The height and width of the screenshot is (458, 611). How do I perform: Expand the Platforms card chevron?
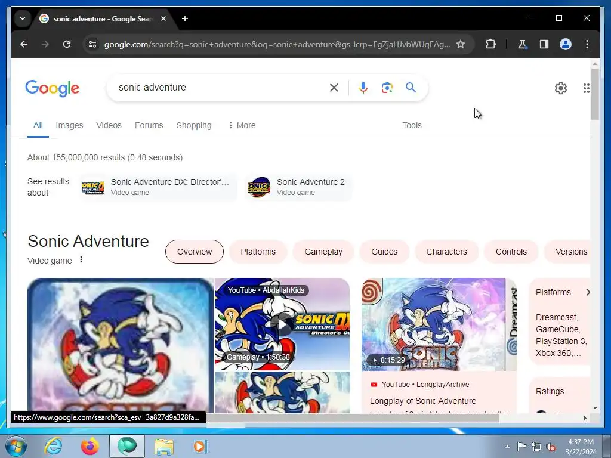[x=588, y=292]
